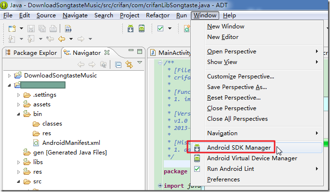This screenshot has height=192, width=330.
Task: Expand the folded import statements
Action: [160, 185]
